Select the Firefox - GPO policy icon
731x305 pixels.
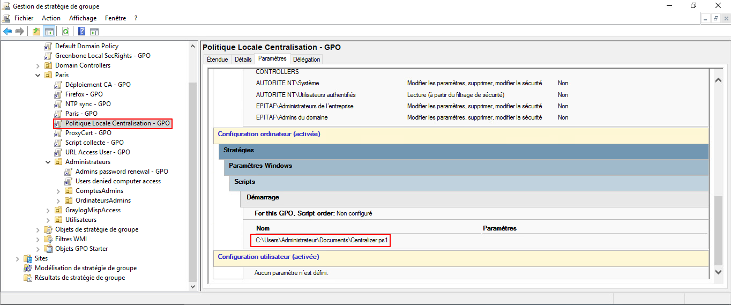click(x=58, y=94)
